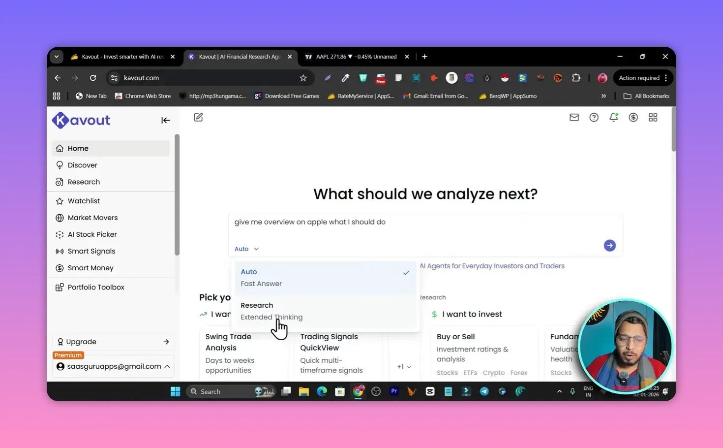Open the Messages envelope icon
723x448 pixels.
click(x=574, y=117)
